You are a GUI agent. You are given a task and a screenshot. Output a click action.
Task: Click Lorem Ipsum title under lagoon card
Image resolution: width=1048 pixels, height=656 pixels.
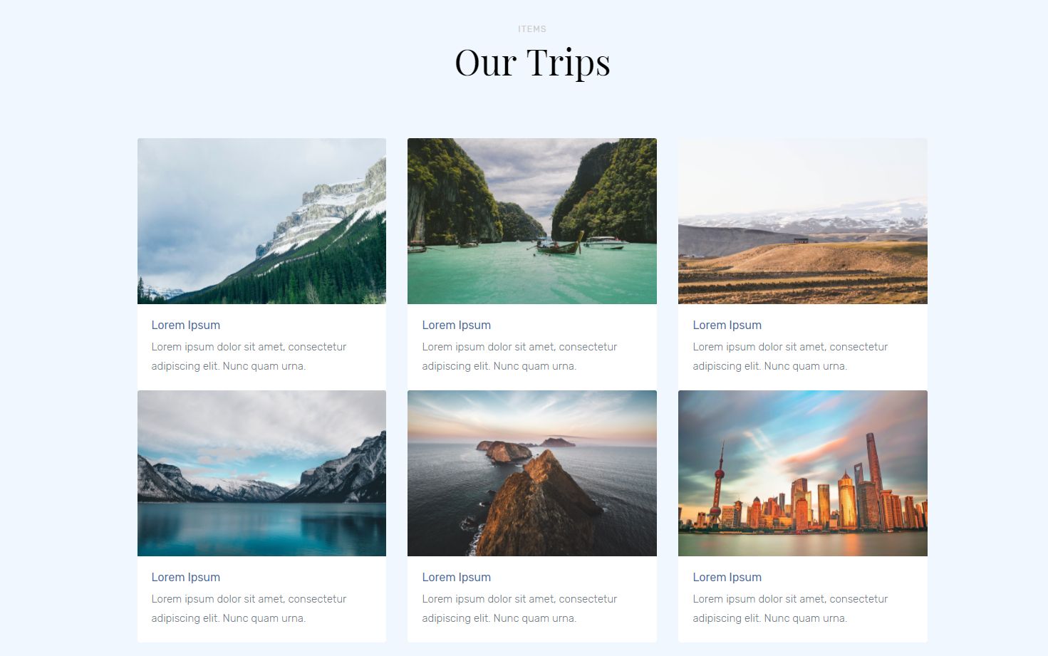pos(457,325)
